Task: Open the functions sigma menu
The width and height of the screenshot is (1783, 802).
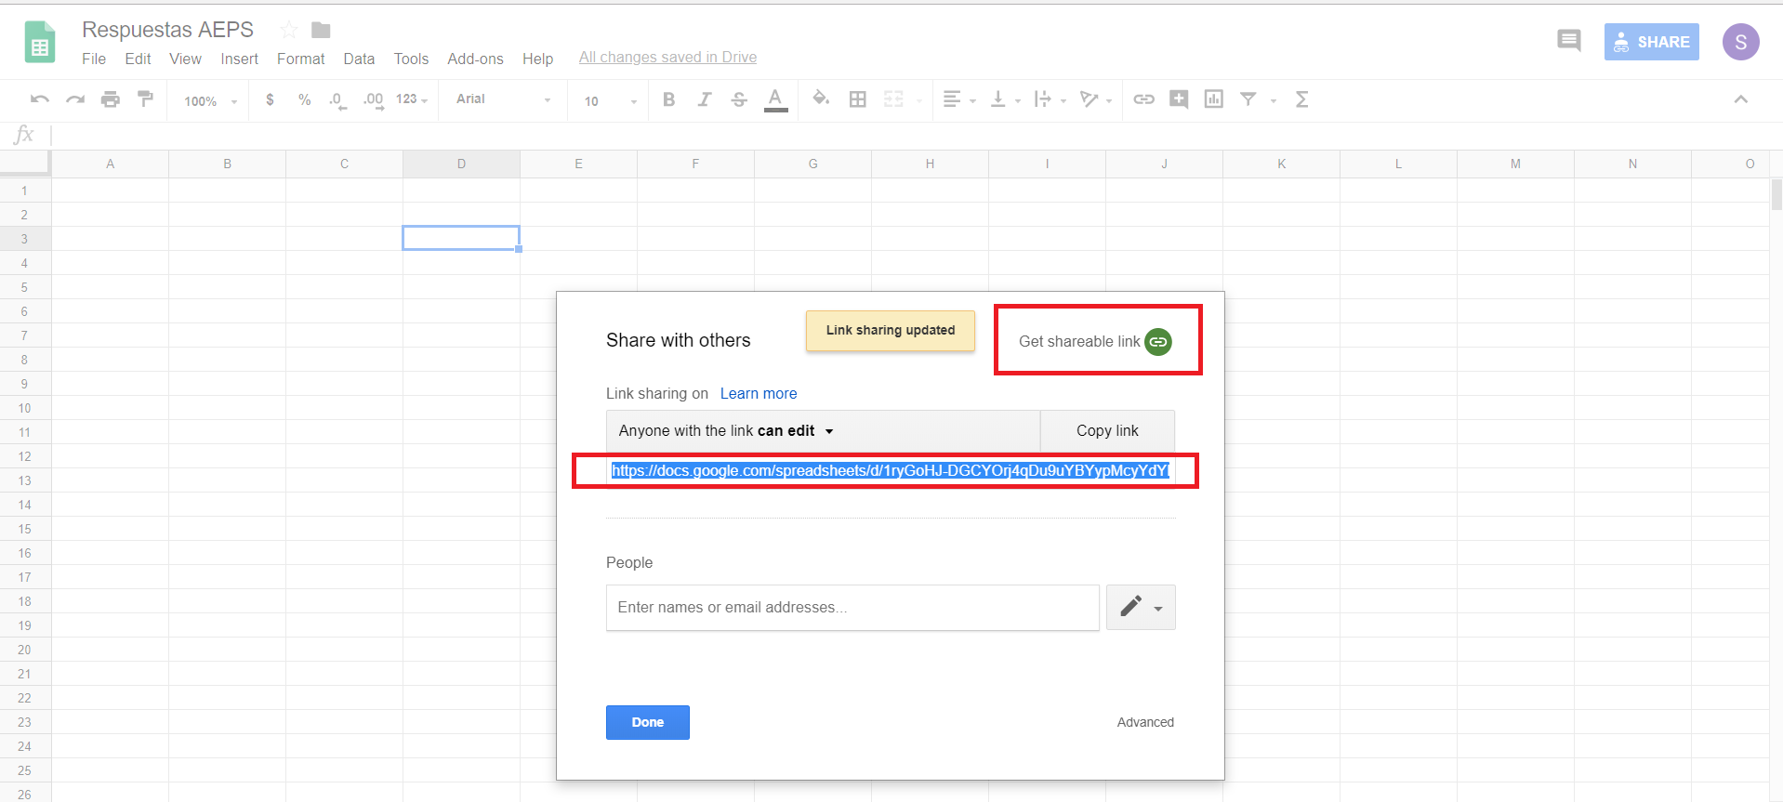Action: click(x=1301, y=99)
